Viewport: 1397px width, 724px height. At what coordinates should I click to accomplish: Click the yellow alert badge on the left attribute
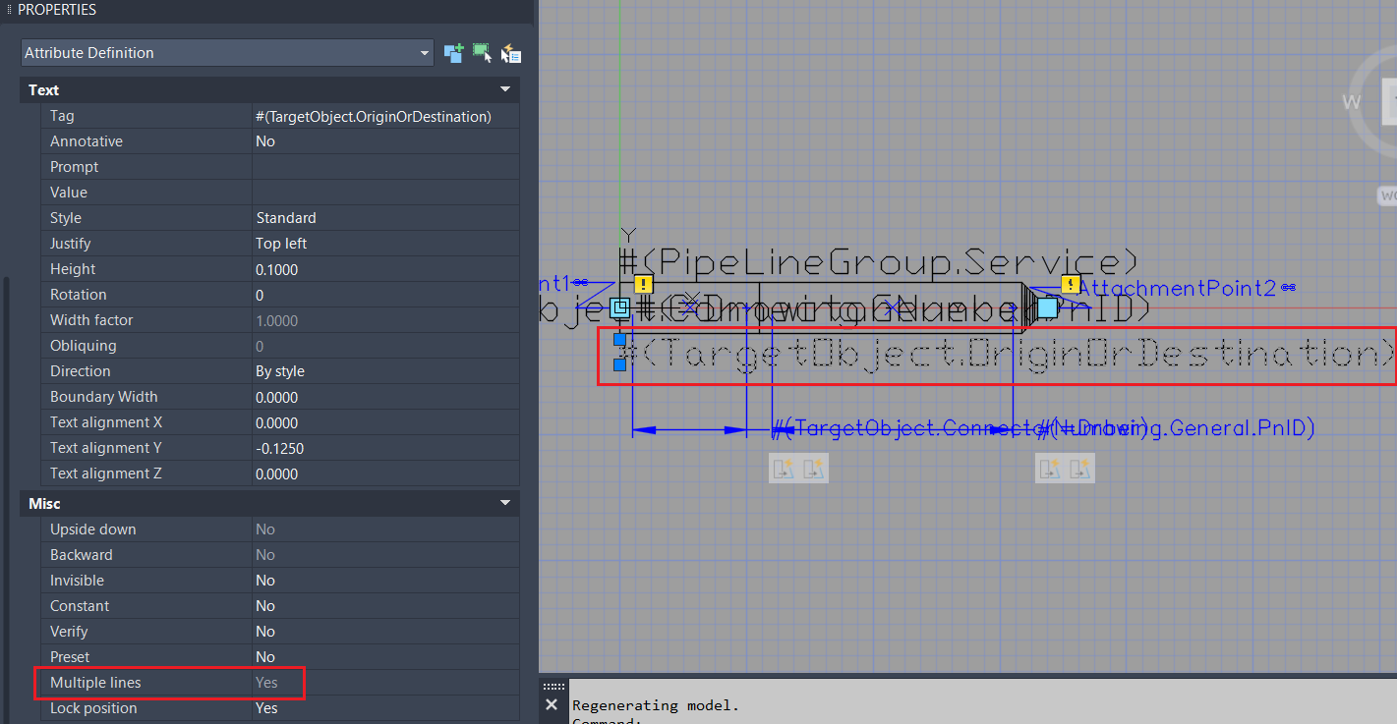click(x=644, y=283)
